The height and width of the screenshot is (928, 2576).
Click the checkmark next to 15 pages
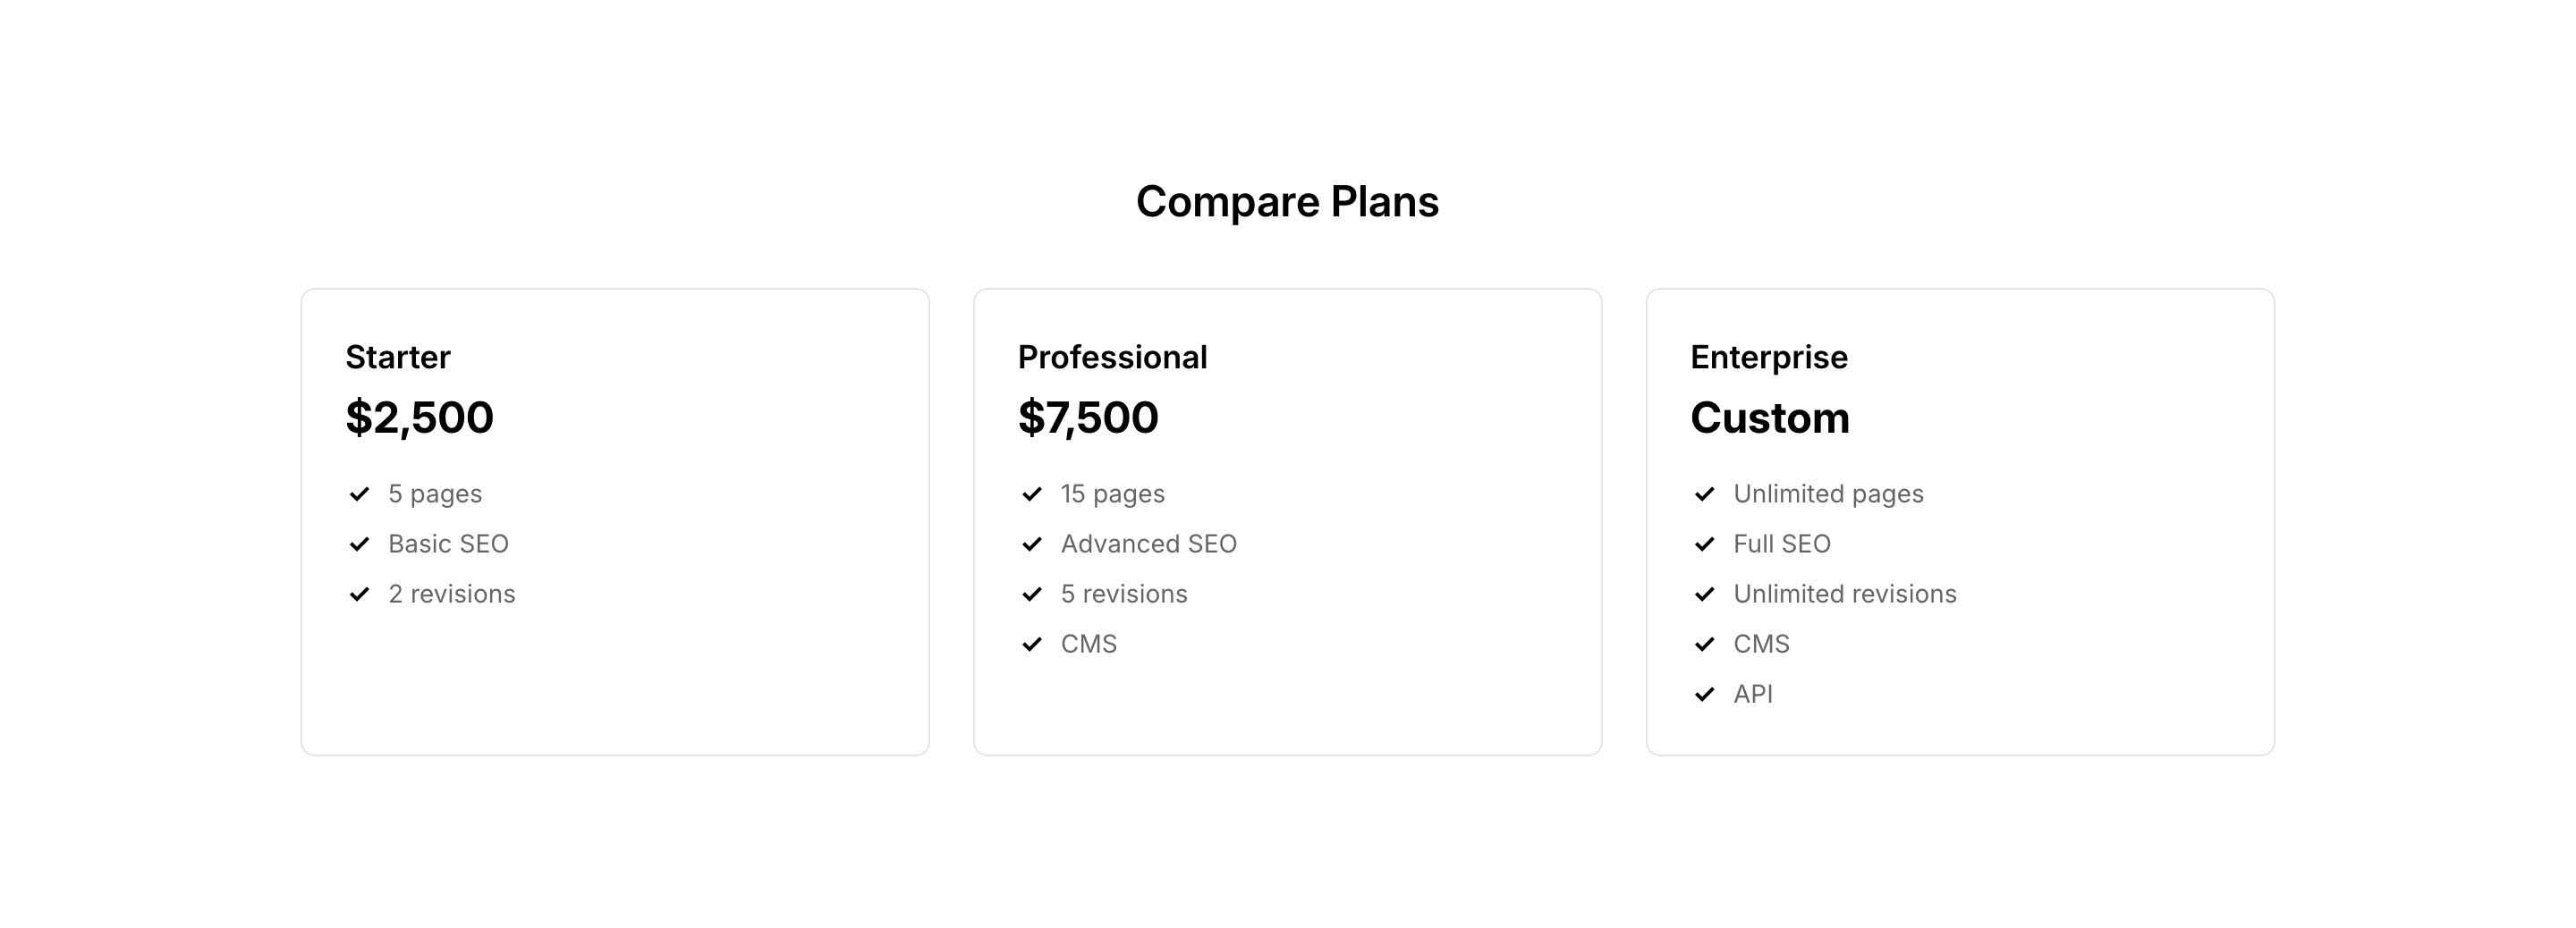[x=1032, y=494]
